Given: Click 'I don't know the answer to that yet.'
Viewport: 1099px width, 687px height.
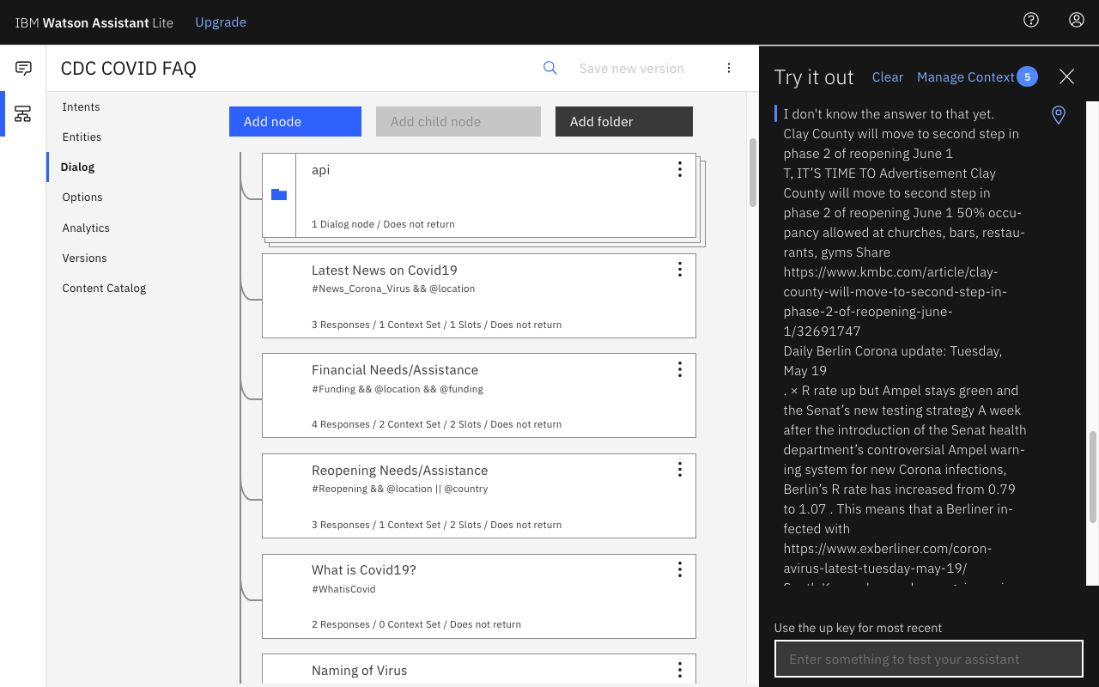Looking at the screenshot, I should 889,113.
